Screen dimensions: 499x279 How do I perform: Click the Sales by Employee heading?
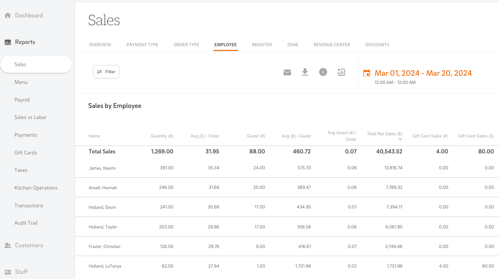click(115, 106)
